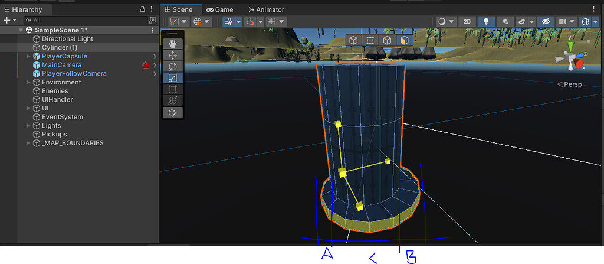Select the Move tool
This screenshot has height=264, width=604.
(172, 55)
